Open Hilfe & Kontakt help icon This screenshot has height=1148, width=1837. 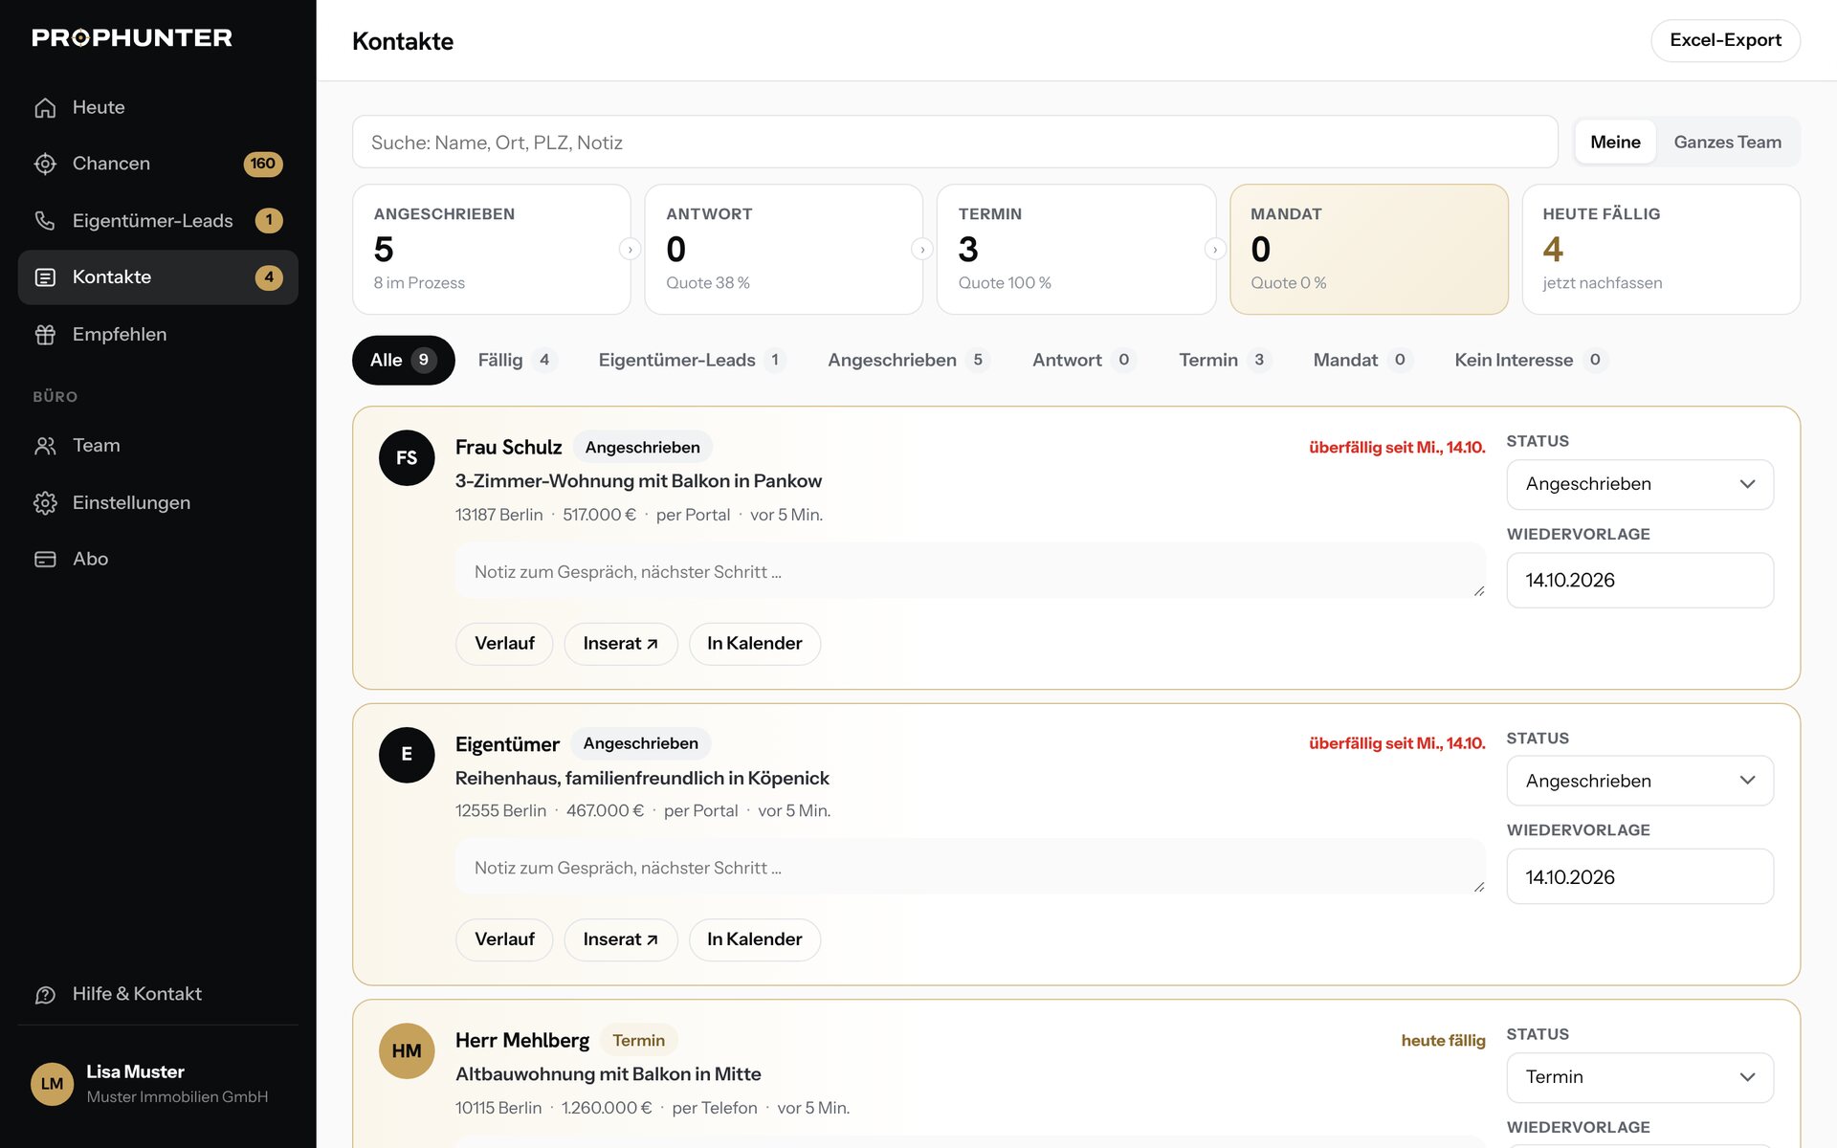click(x=45, y=995)
